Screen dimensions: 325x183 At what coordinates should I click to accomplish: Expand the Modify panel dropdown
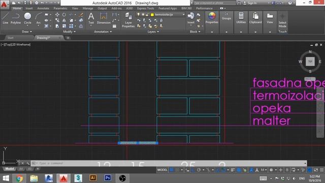click(x=70, y=32)
